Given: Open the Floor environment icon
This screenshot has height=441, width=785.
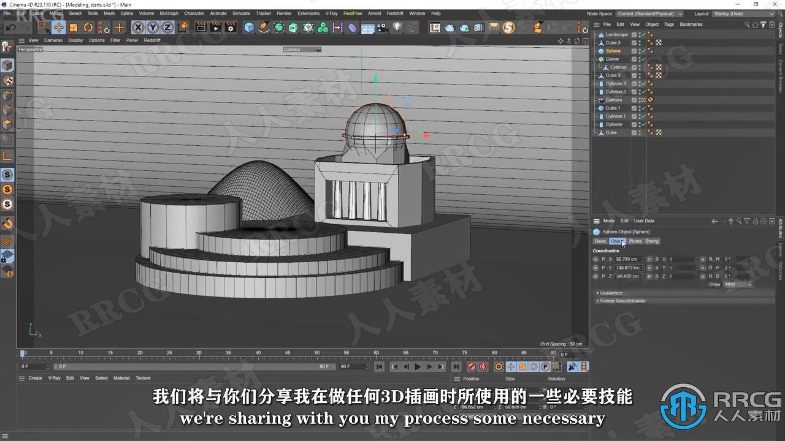Looking at the screenshot, I should [x=367, y=28].
